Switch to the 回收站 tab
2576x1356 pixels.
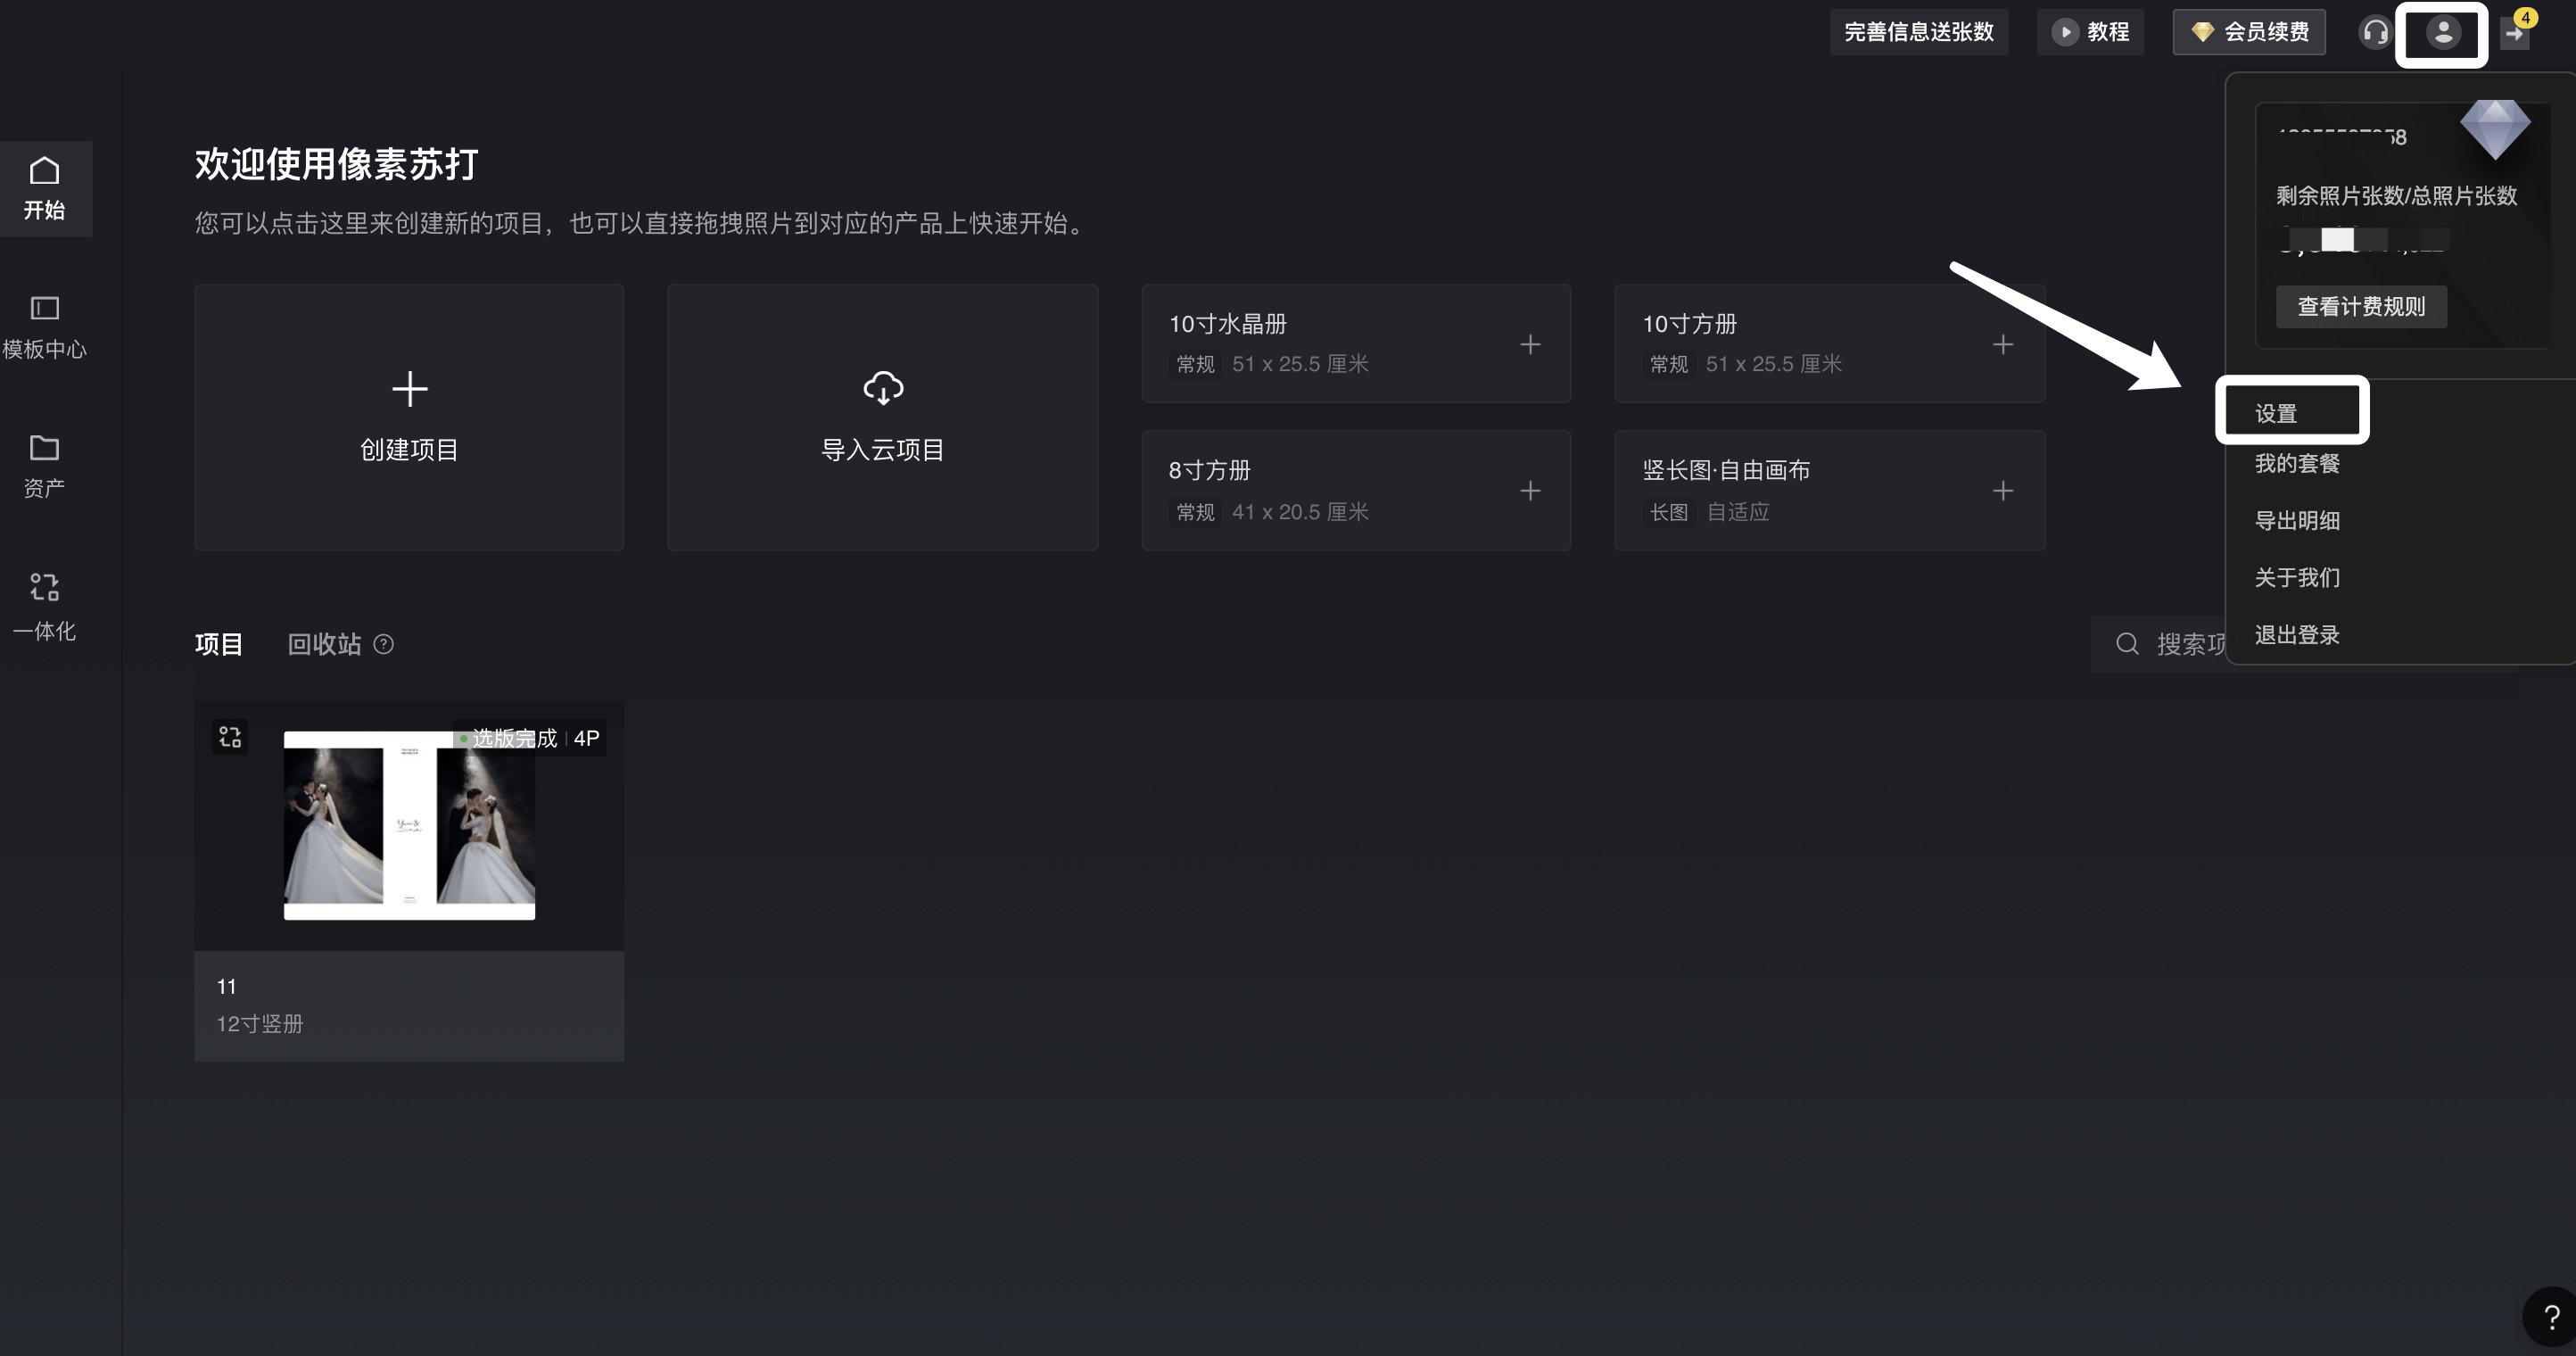pyautogui.click(x=324, y=644)
